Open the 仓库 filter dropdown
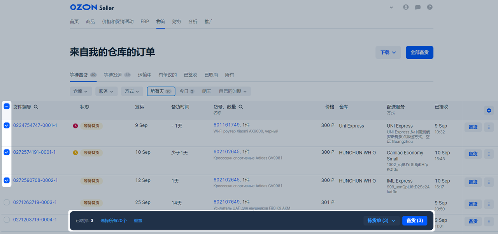 (80, 91)
